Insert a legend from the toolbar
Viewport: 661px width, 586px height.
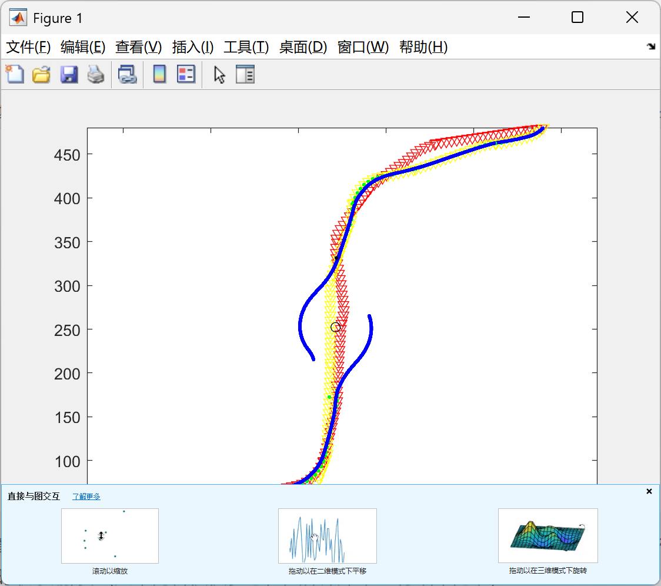click(x=186, y=74)
